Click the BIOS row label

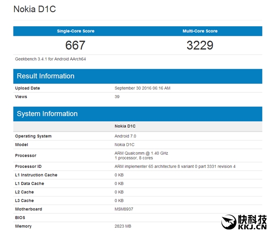20,218
